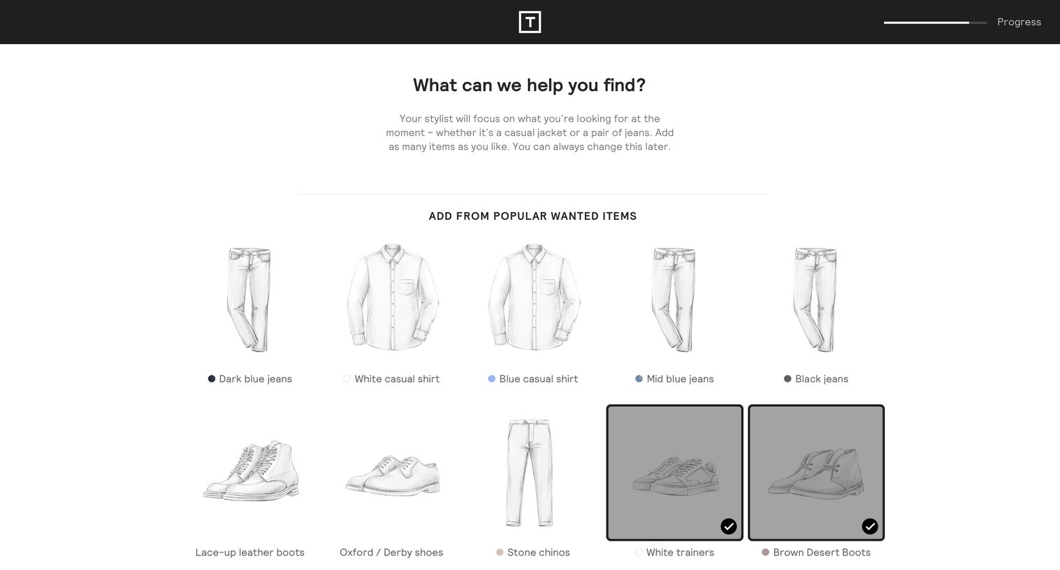Deselect the Brown Desert Boots image
The height and width of the screenshot is (570, 1060).
[x=816, y=473]
